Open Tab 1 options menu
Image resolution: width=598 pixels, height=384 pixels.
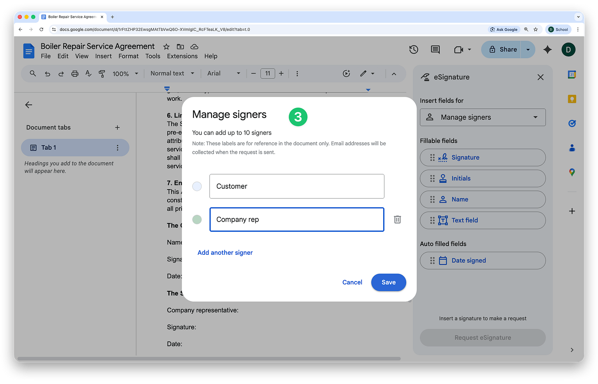(x=117, y=148)
